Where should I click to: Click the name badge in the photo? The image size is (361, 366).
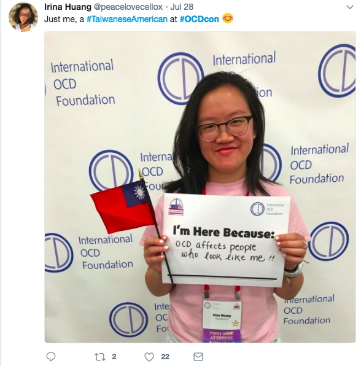[x=222, y=321]
